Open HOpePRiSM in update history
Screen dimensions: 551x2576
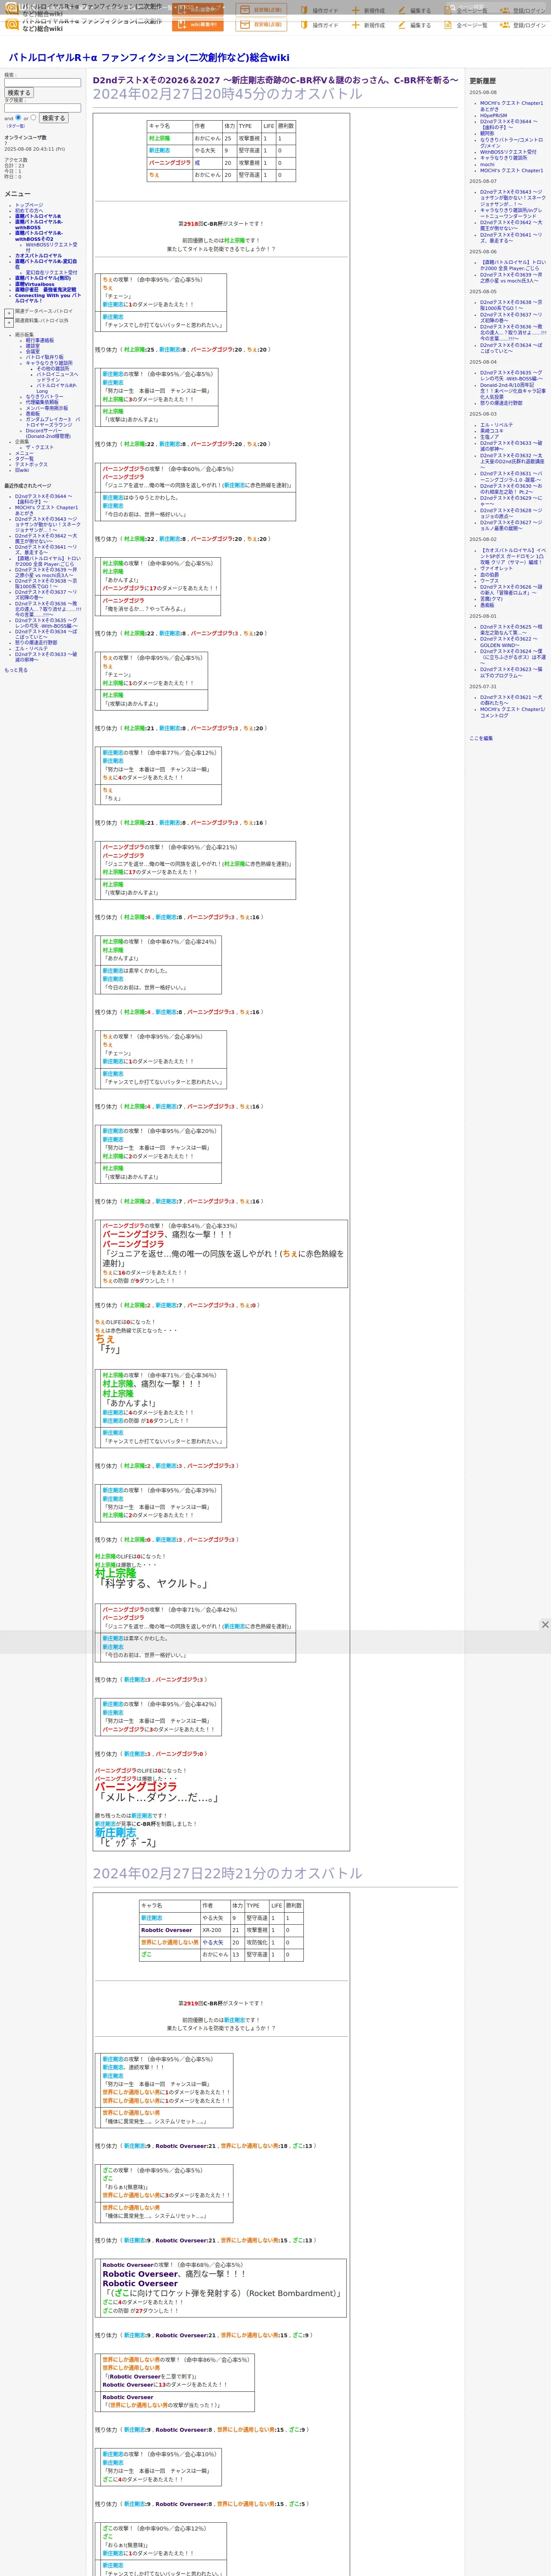(493, 115)
